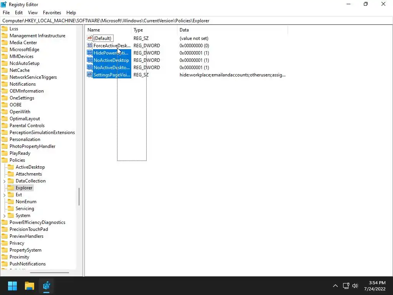The width and height of the screenshot is (393, 295).
Task: Sort values by Name column header
Action: click(x=108, y=30)
